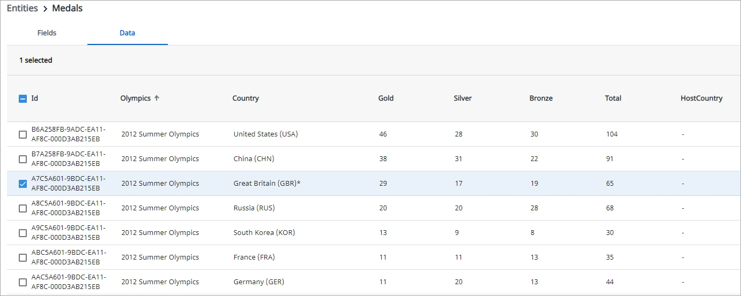Select the China (CHN) row checkbox

pyautogui.click(x=23, y=159)
